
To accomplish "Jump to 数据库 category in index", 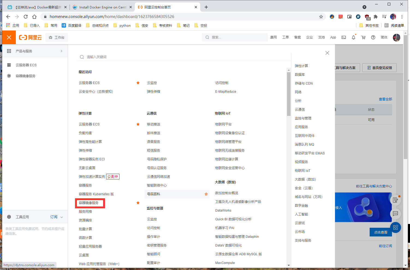I will pyautogui.click(x=300, y=75).
